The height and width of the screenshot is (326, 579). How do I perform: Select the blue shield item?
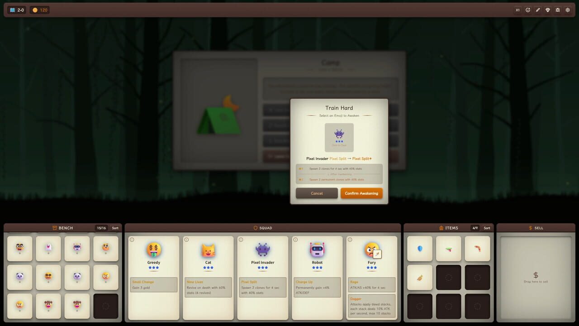pos(420,249)
